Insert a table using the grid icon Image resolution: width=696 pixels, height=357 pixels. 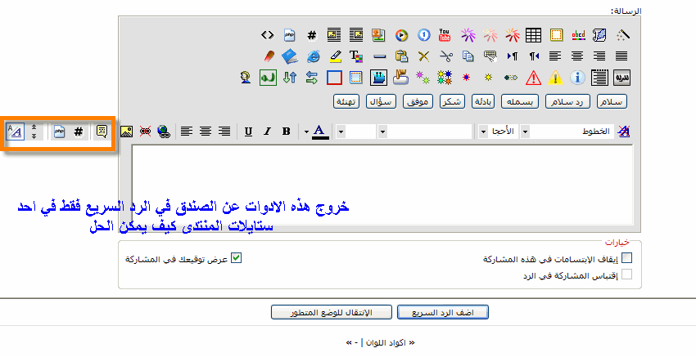534,35
